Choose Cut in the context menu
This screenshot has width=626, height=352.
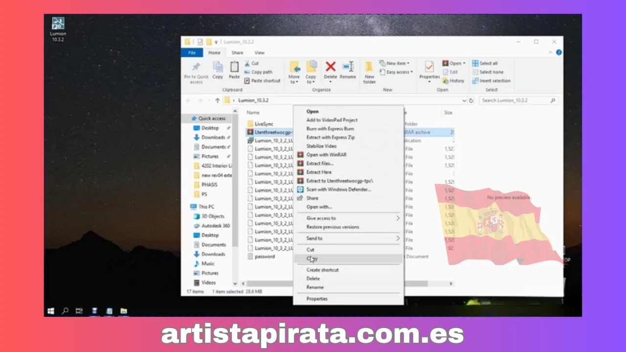point(349,249)
